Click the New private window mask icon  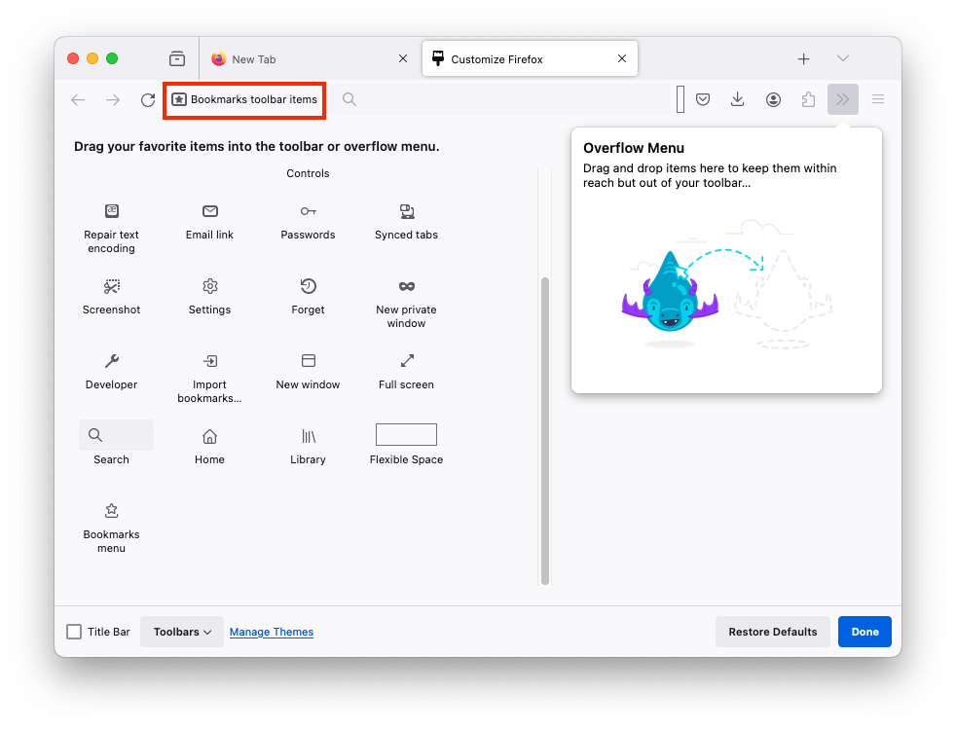[407, 286]
